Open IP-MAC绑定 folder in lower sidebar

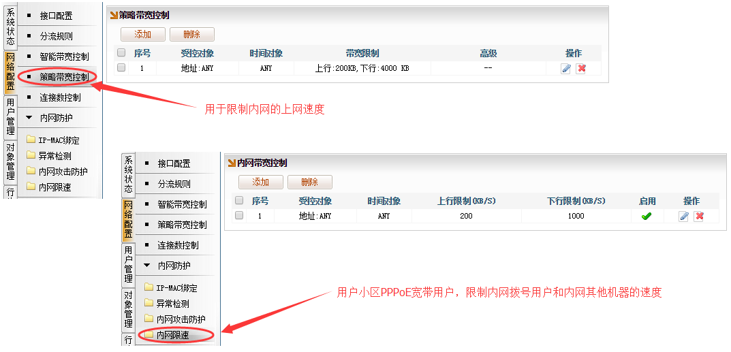click(x=171, y=288)
